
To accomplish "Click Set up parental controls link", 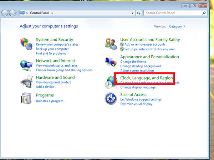I will (149, 49).
